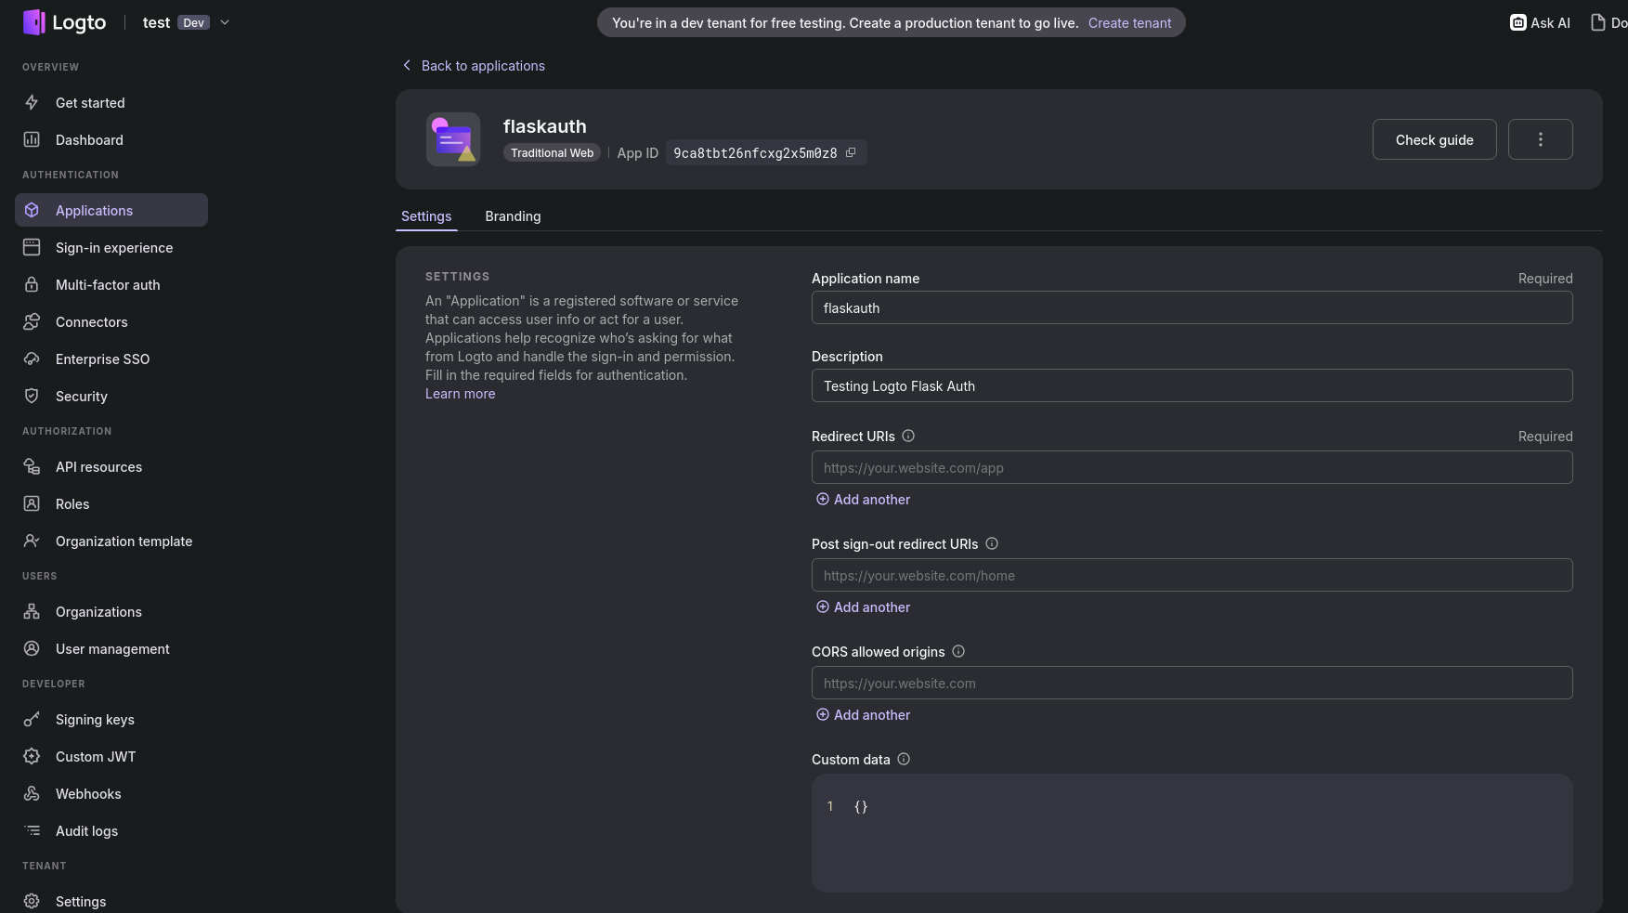Screen dimensions: 1628x913
Task: Open Get started in the sidebar
Action: pos(111,103)
